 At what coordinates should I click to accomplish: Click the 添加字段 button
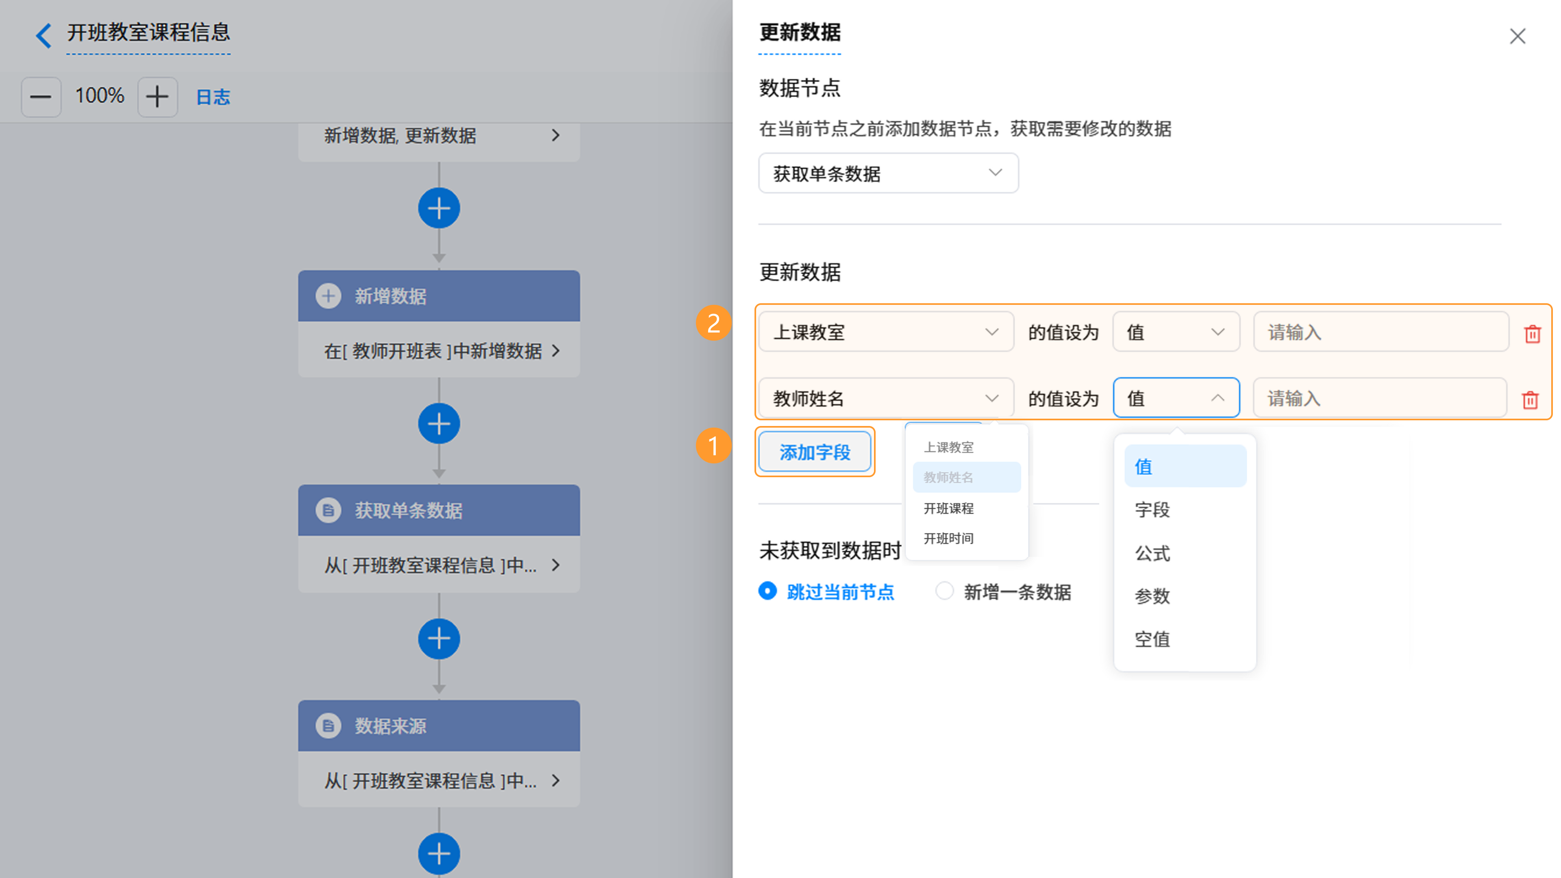pyautogui.click(x=815, y=452)
